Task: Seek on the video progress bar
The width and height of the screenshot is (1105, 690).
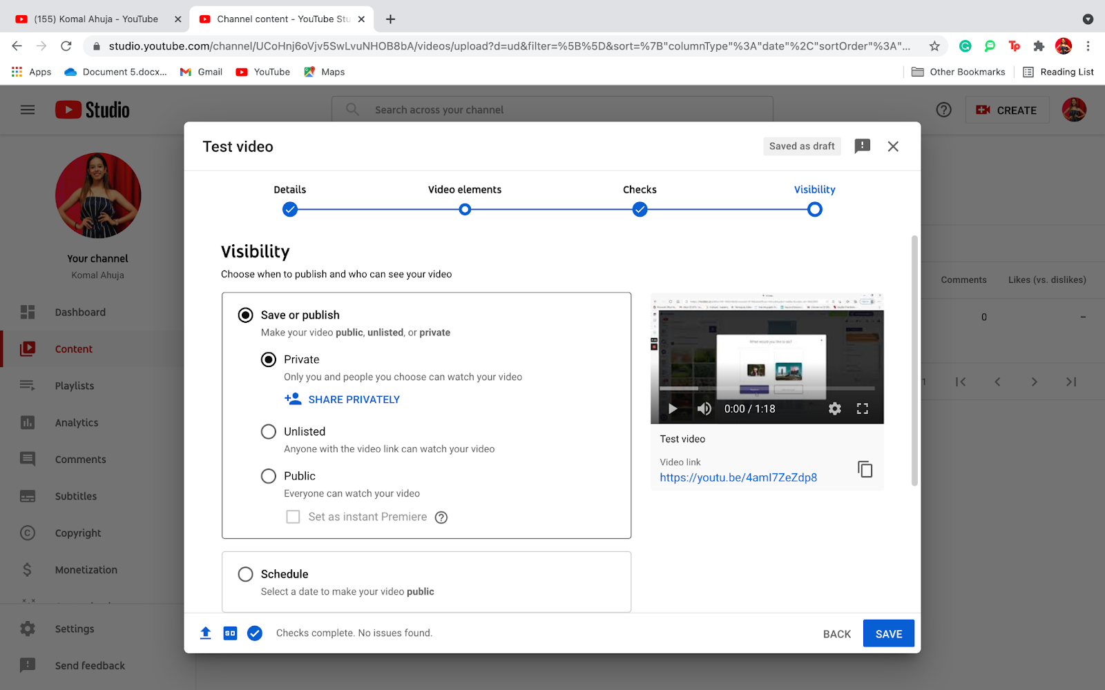Action: tap(767, 388)
